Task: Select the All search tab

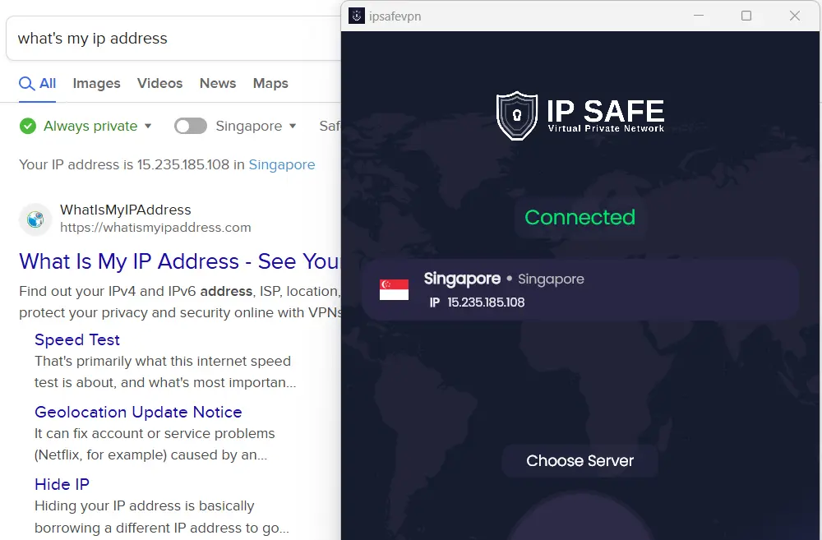Action: (x=37, y=83)
